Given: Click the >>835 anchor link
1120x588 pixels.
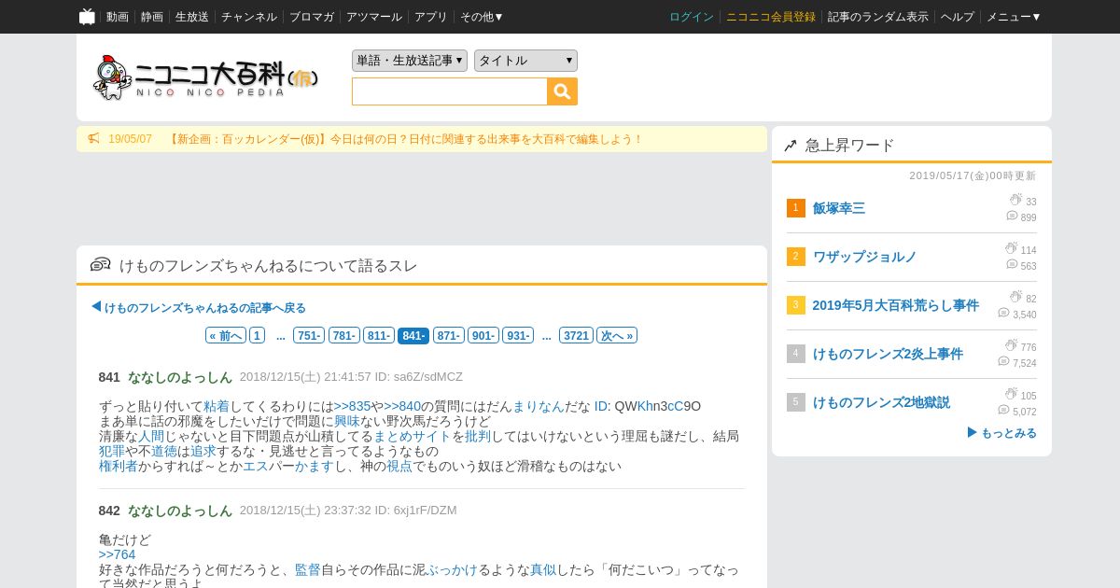Looking at the screenshot, I should coord(353,406).
